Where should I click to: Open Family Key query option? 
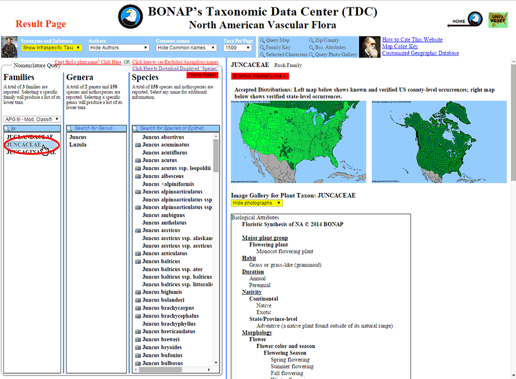[x=275, y=47]
